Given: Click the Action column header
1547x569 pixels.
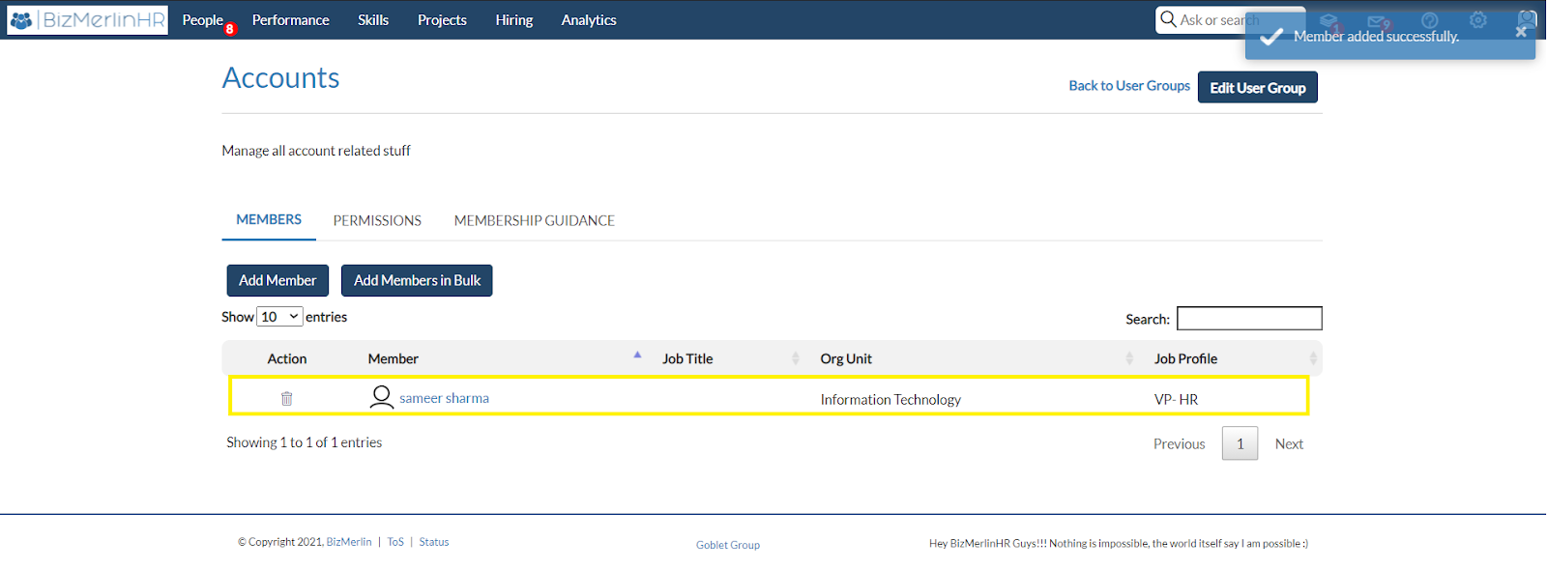Looking at the screenshot, I should (287, 358).
